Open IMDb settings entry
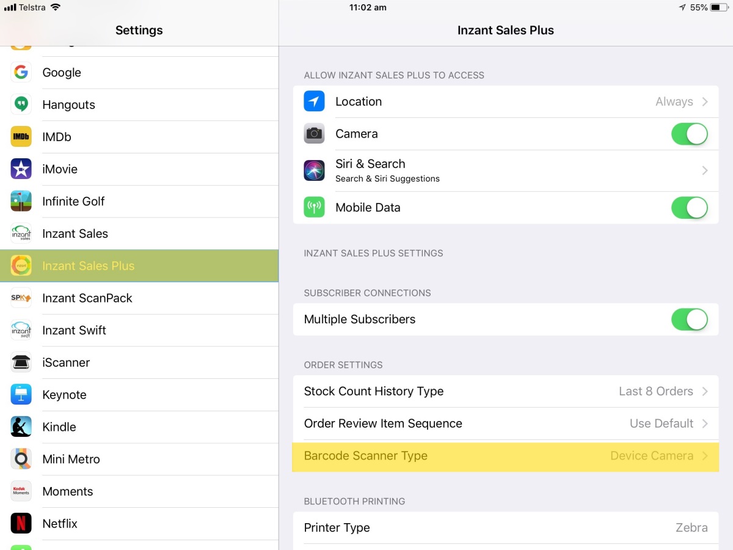733x550 pixels. (x=139, y=137)
